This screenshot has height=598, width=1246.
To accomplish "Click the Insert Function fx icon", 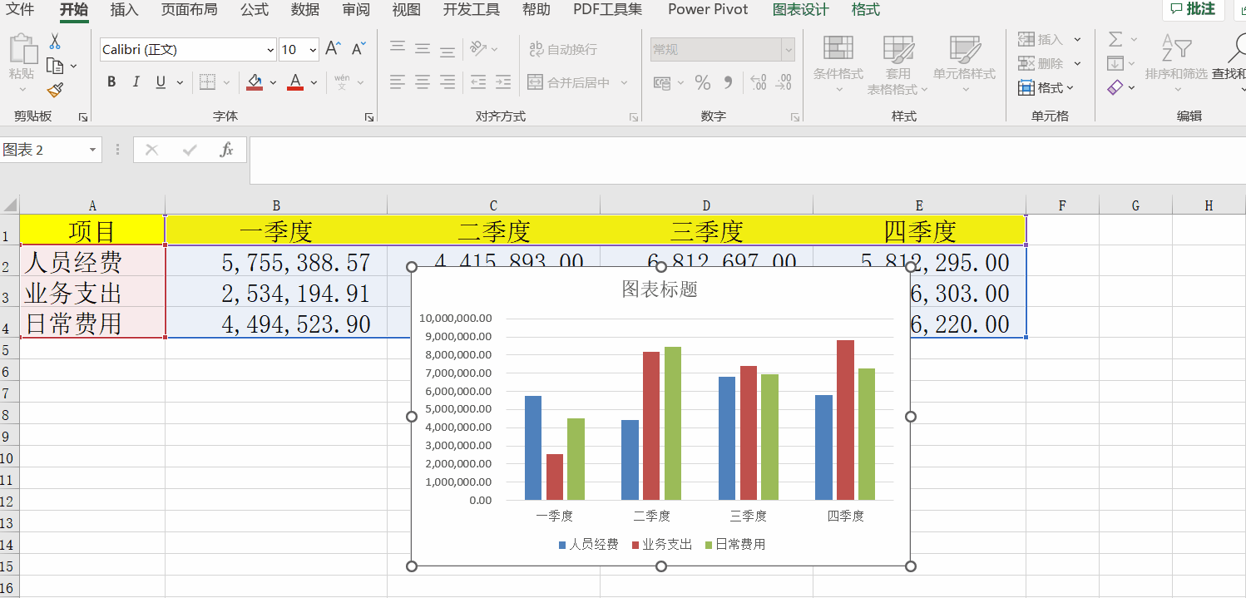I will 226,150.
